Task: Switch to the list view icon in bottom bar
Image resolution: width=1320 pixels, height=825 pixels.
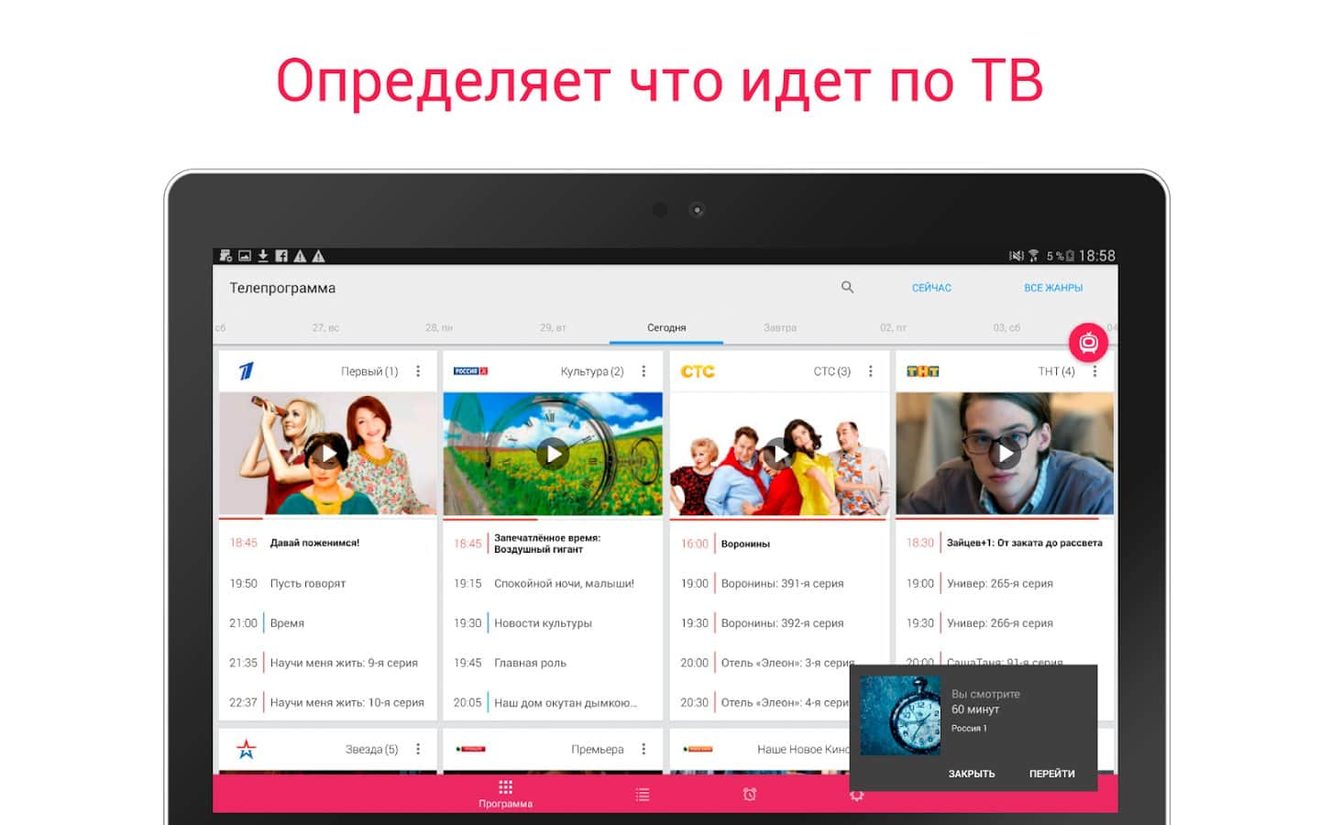Action: coord(643,795)
